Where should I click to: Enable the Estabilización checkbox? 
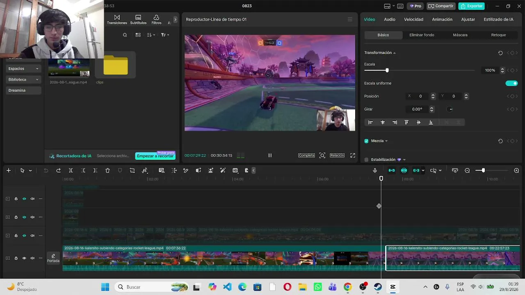click(366, 160)
